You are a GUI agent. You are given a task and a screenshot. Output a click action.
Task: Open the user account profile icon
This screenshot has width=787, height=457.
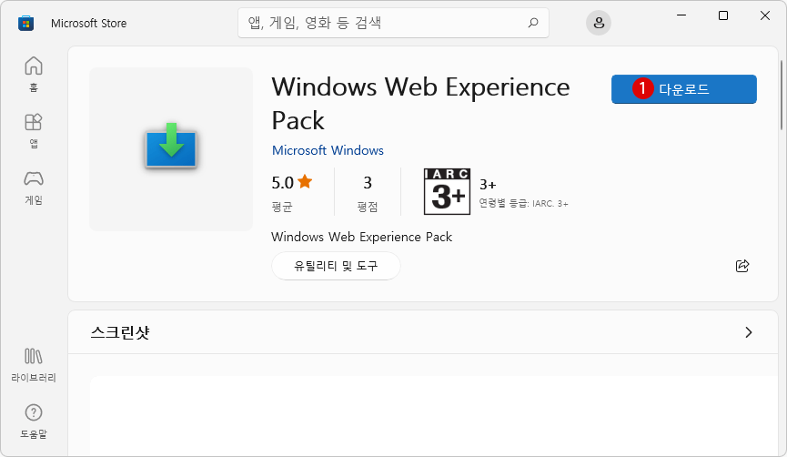point(599,23)
